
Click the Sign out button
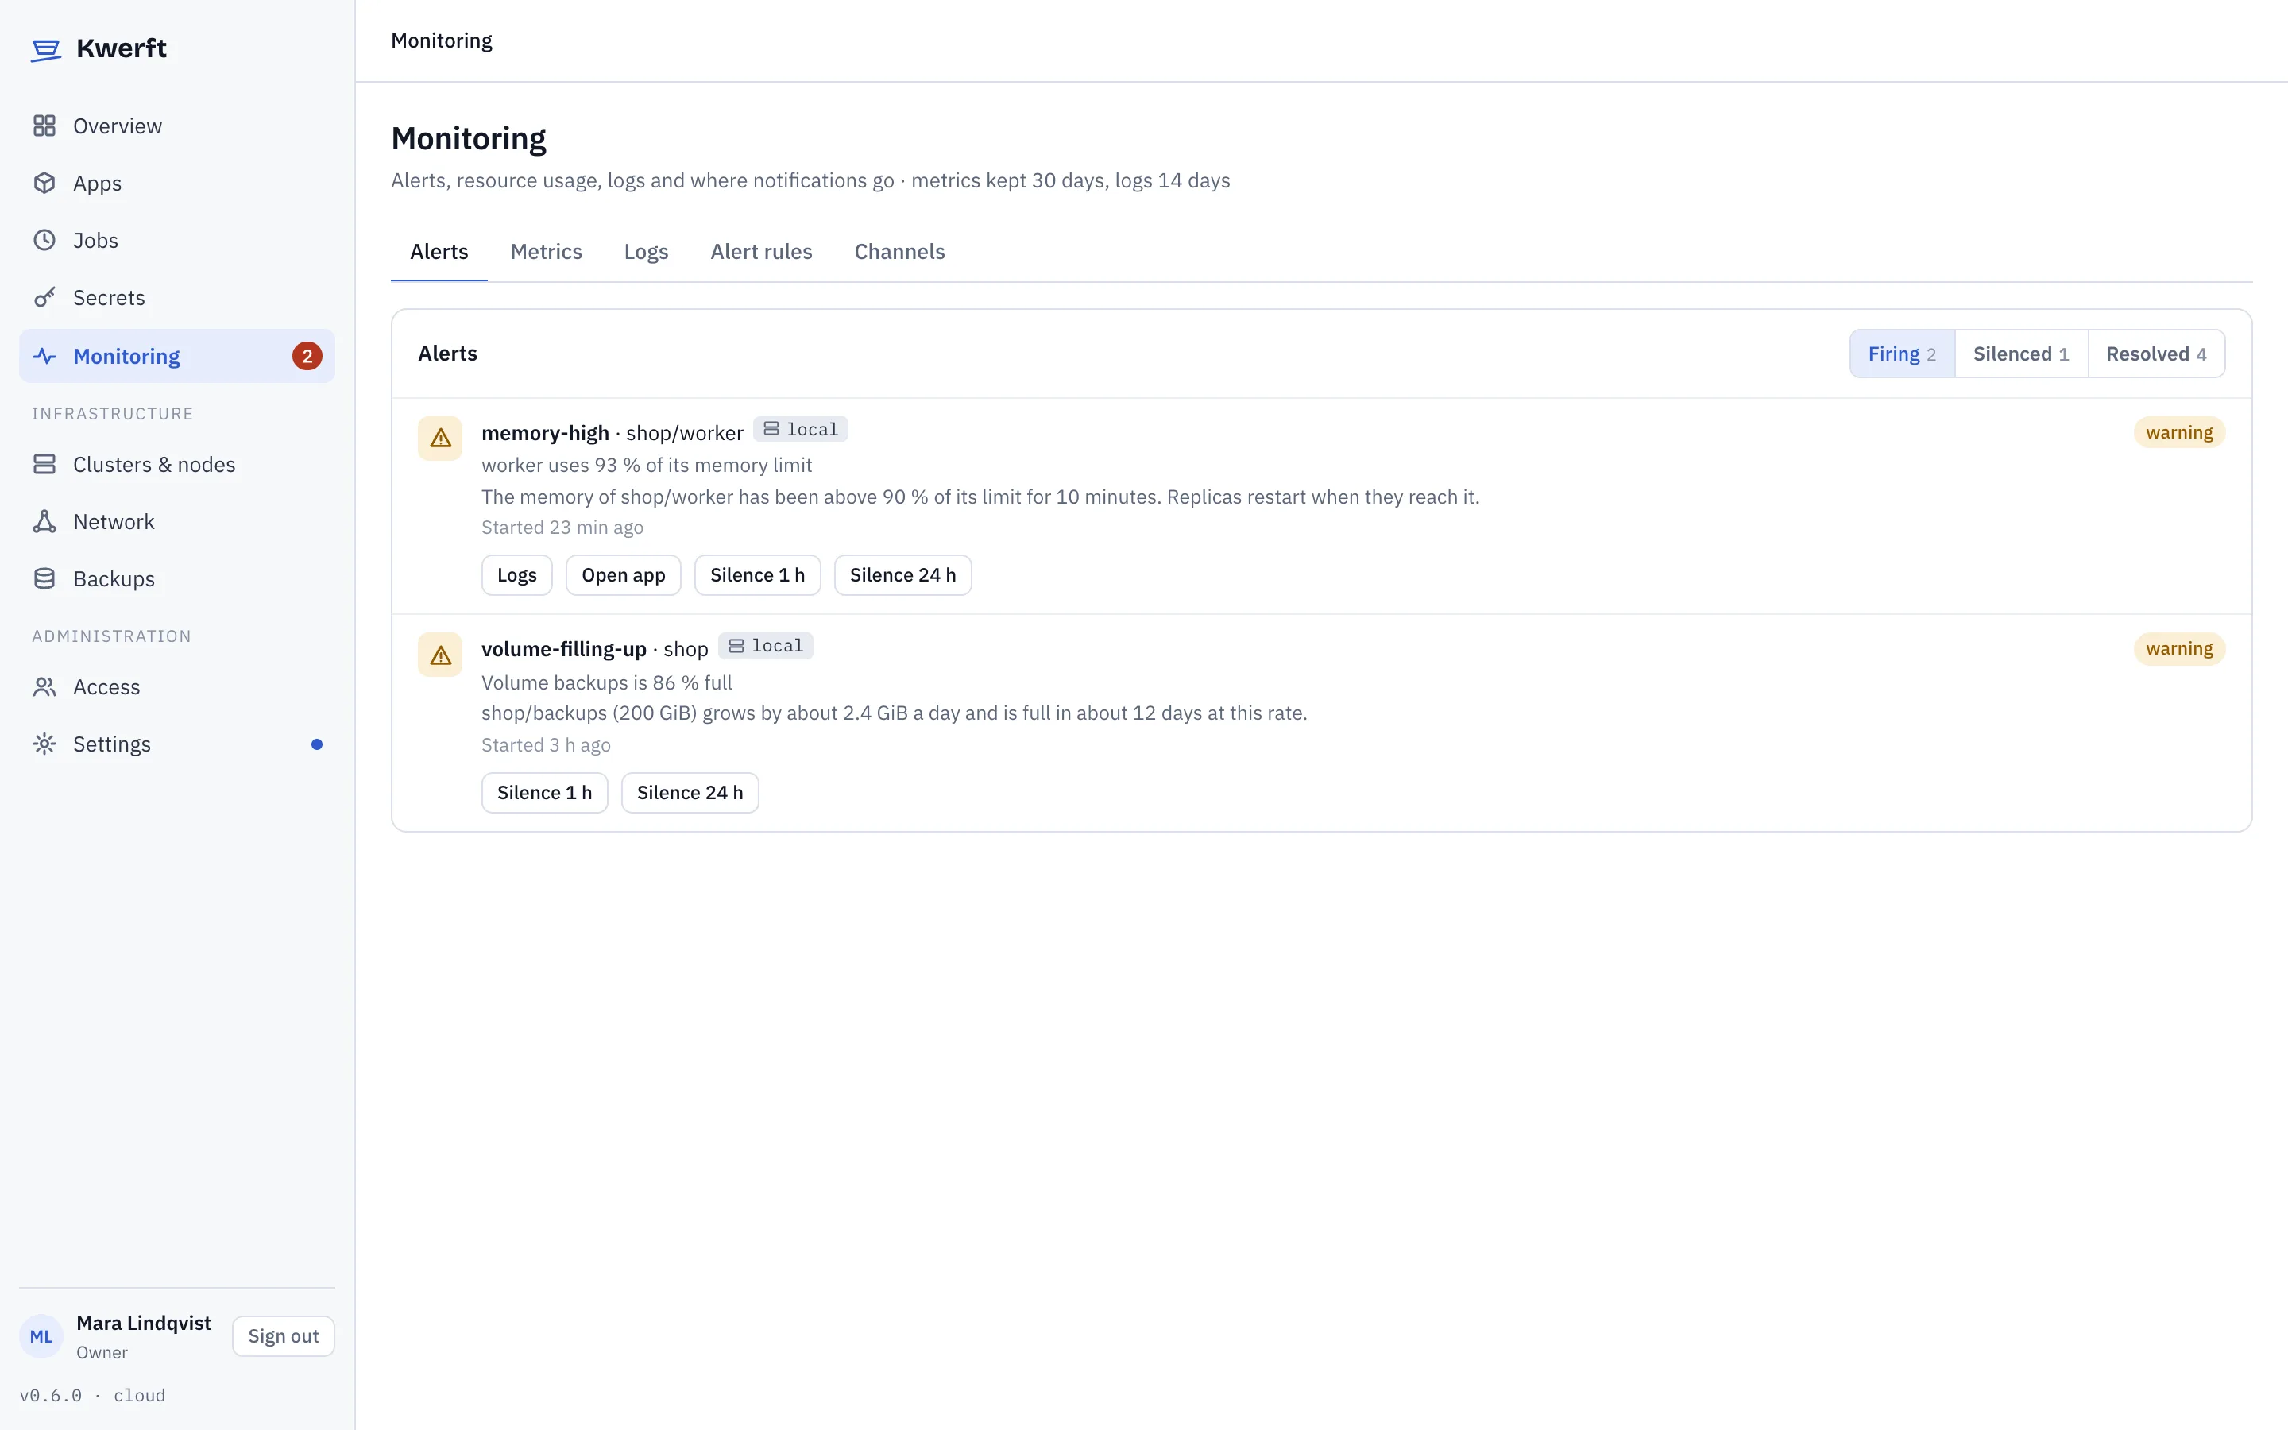(x=284, y=1336)
